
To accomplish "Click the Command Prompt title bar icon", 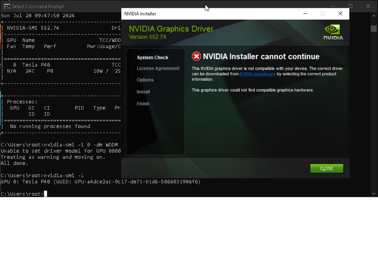I will [7, 6].
